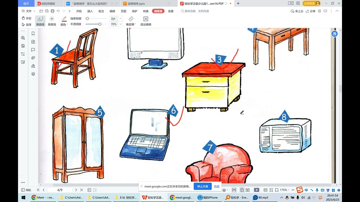The width and height of the screenshot is (360, 202).
Task: Open the 转换 convert tab
Action: [x=146, y=11]
